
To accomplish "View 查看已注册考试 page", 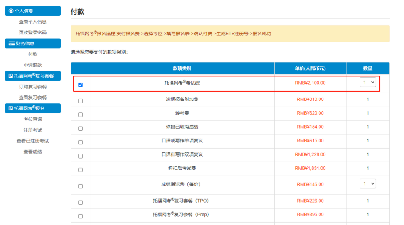I will pos(32,141).
